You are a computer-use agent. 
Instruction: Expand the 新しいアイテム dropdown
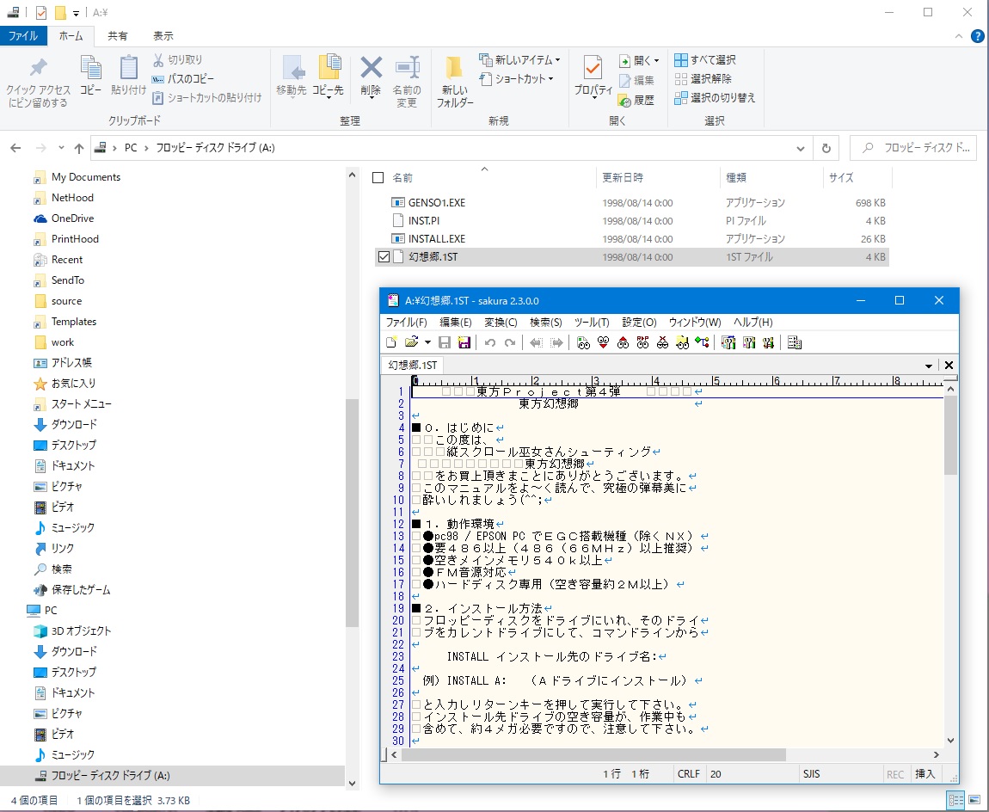557,60
